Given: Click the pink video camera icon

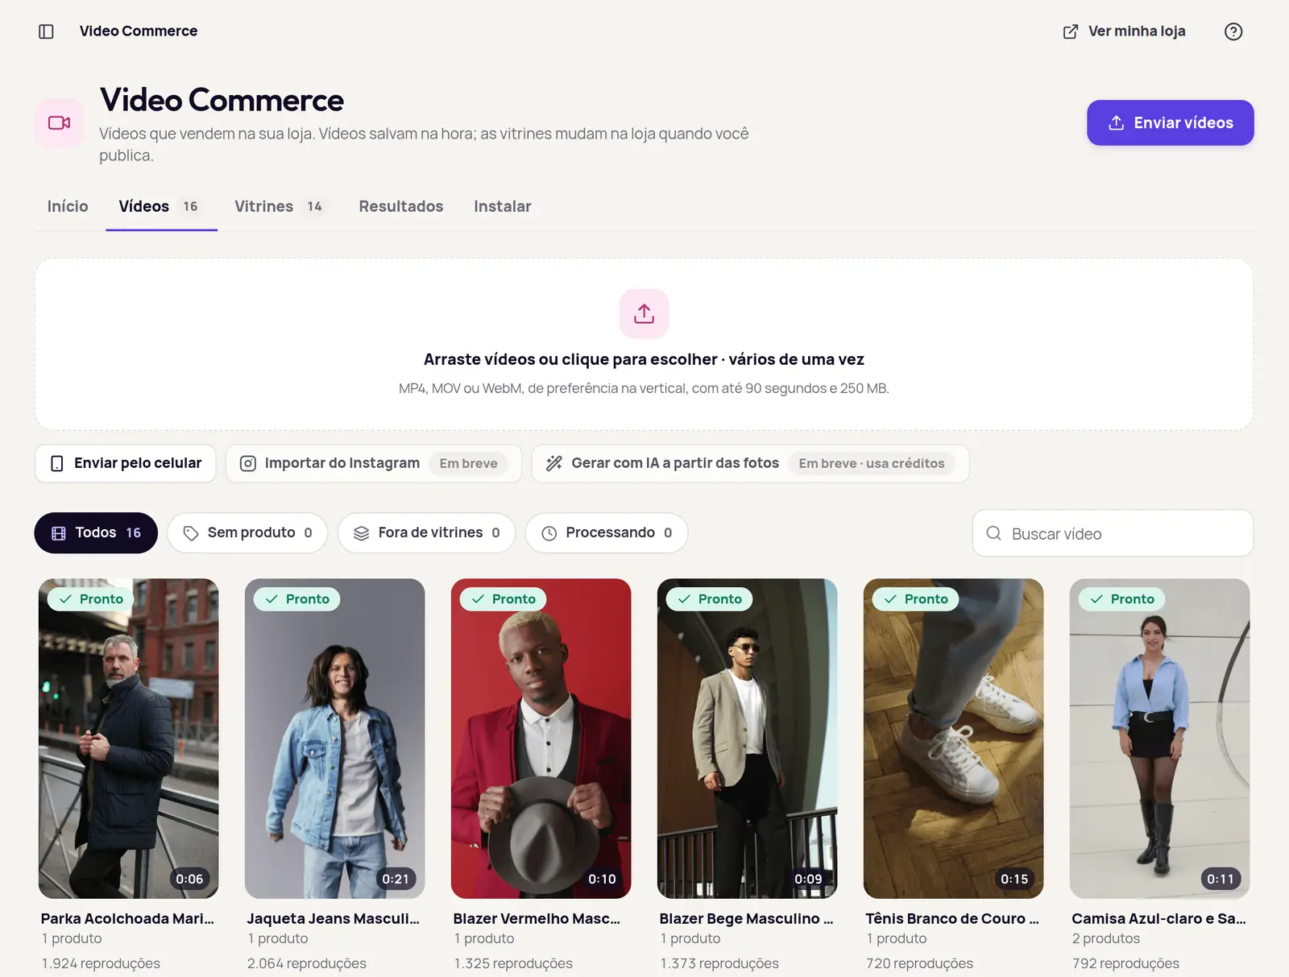Looking at the screenshot, I should [60, 122].
